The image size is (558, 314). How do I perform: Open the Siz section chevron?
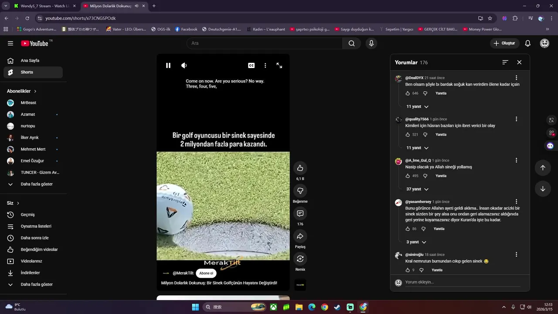point(18,203)
